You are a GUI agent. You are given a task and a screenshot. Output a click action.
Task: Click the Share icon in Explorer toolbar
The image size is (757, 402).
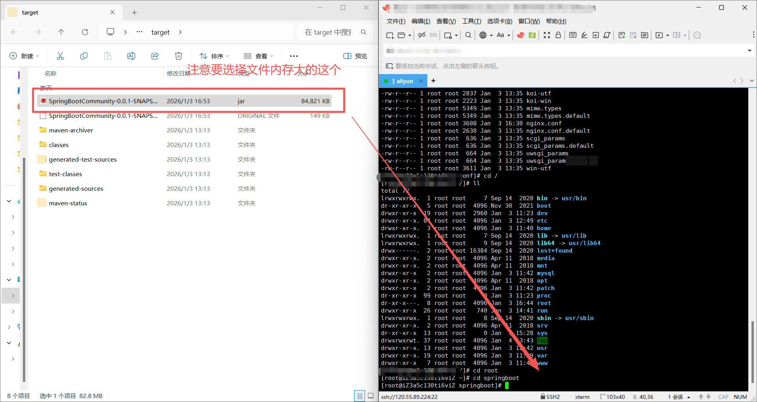click(155, 56)
